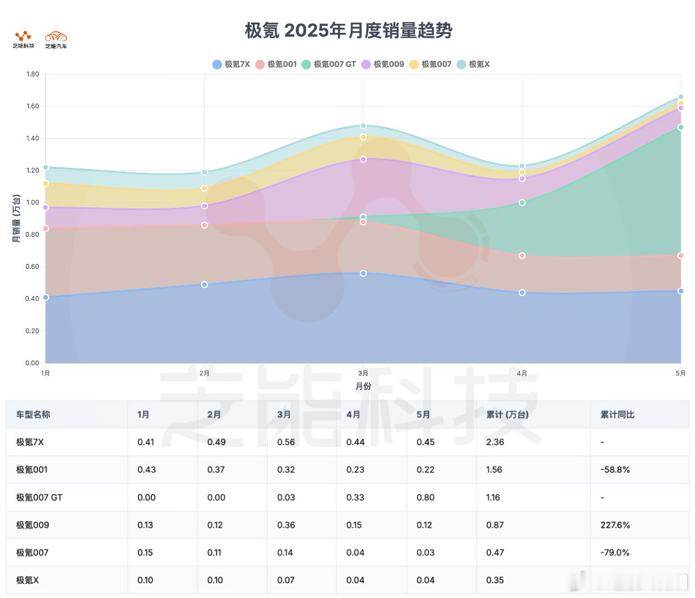Click the 累计同比 table header
This screenshot has height=598, width=695.
pos(617,415)
